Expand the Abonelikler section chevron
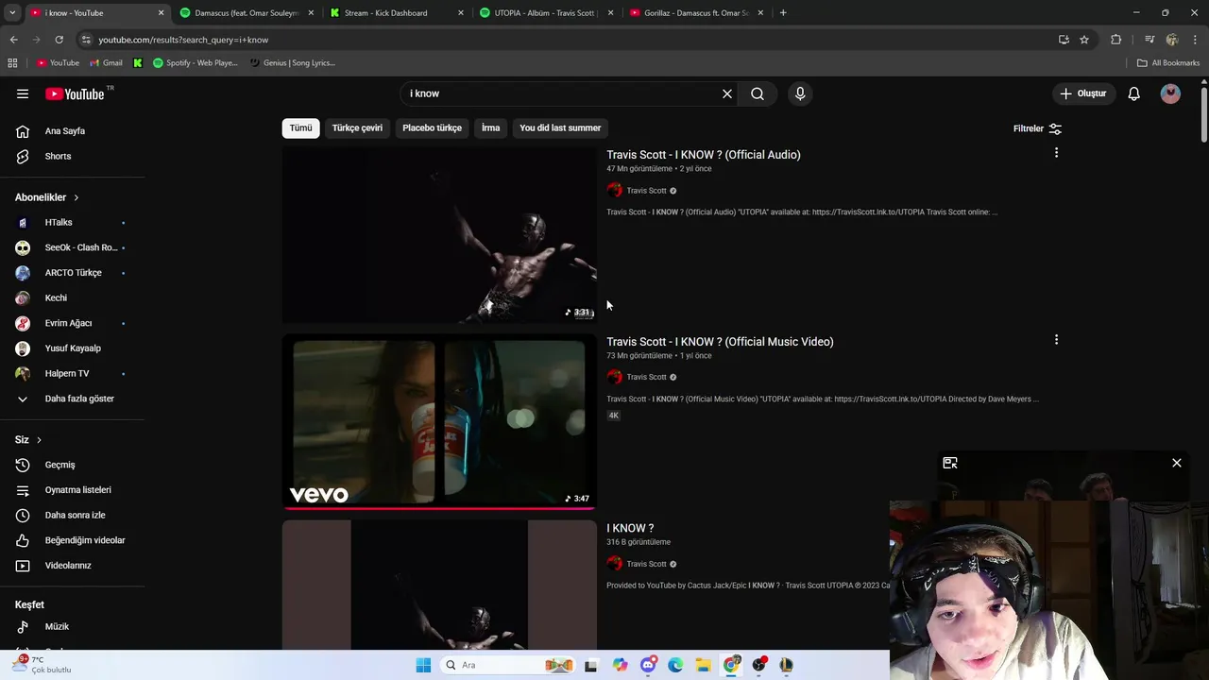Screen dimensions: 1209x680 click(76, 197)
